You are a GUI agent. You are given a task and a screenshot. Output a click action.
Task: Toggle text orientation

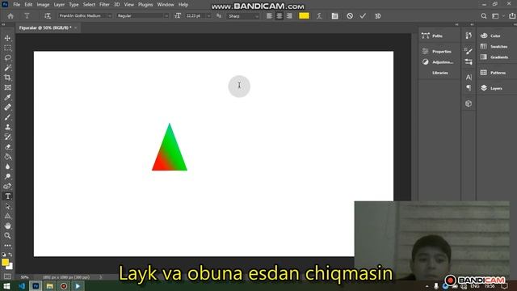pos(48,16)
